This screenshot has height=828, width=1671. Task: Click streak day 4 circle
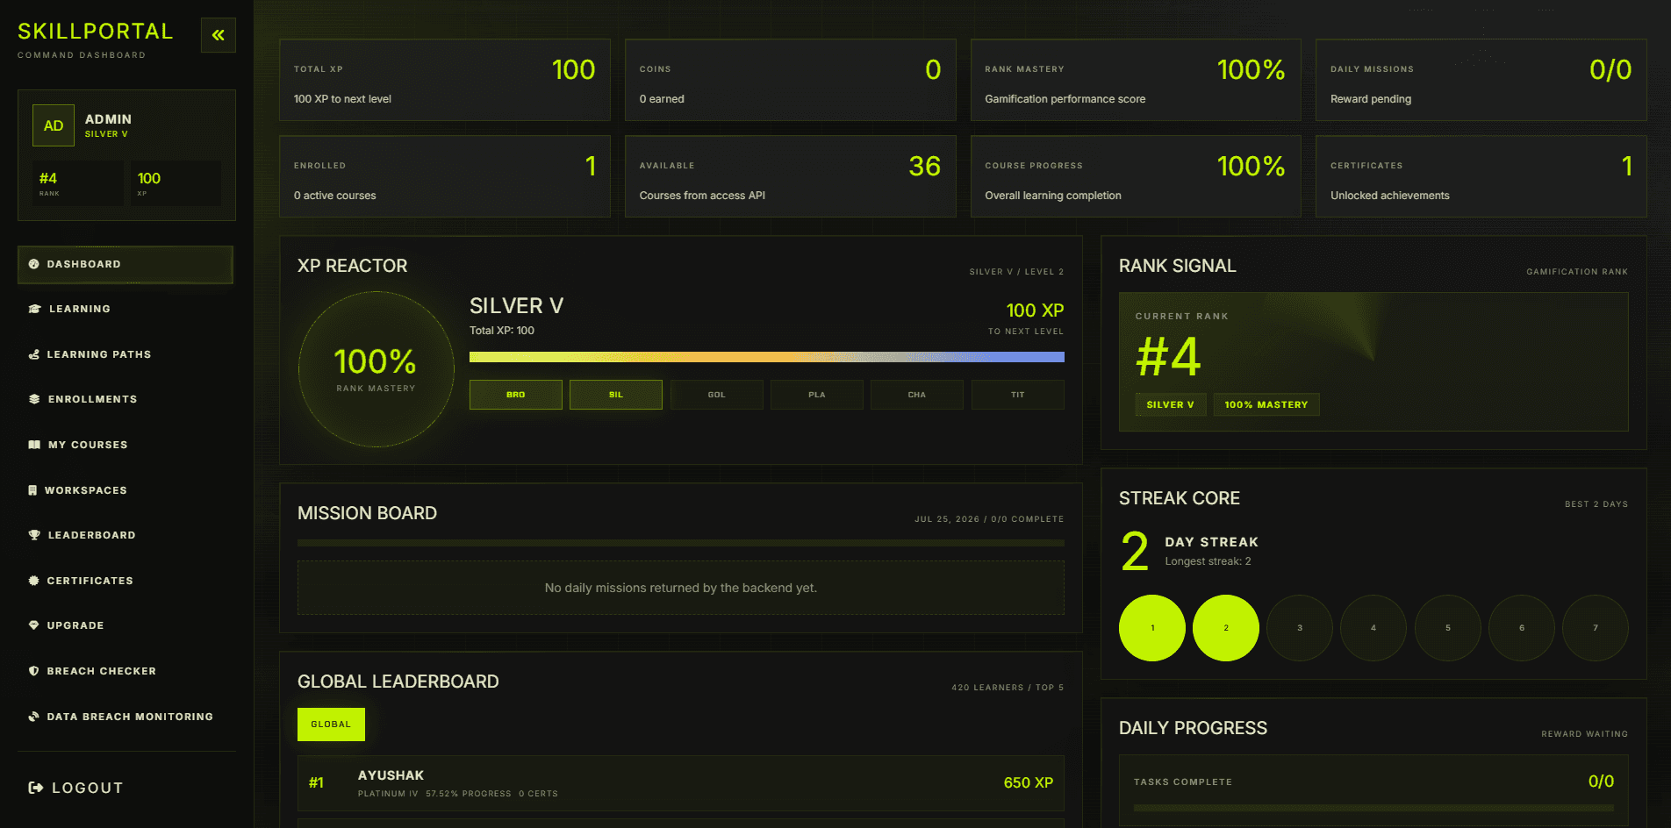(1373, 628)
